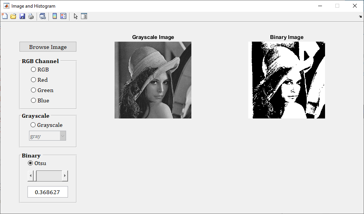Insert a colorbar from the toolbar

pos(55,16)
